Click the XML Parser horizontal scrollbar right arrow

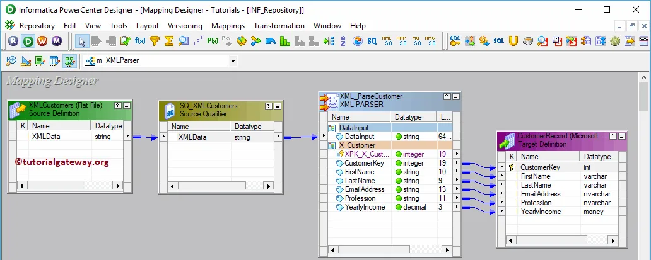(447, 250)
